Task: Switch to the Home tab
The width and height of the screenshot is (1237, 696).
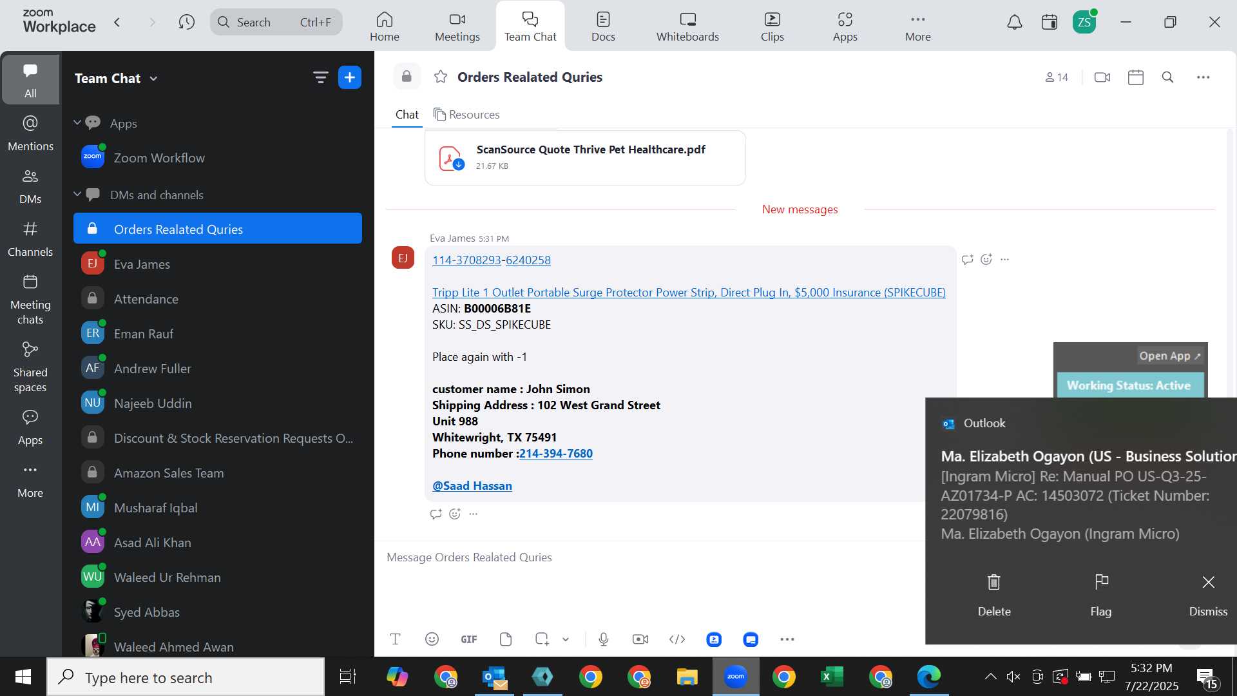Action: [385, 27]
